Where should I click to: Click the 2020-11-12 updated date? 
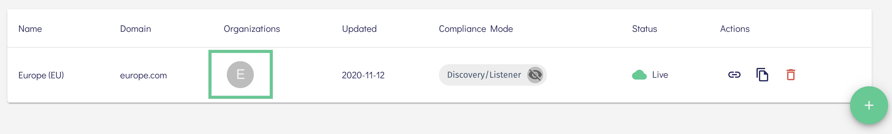363,75
